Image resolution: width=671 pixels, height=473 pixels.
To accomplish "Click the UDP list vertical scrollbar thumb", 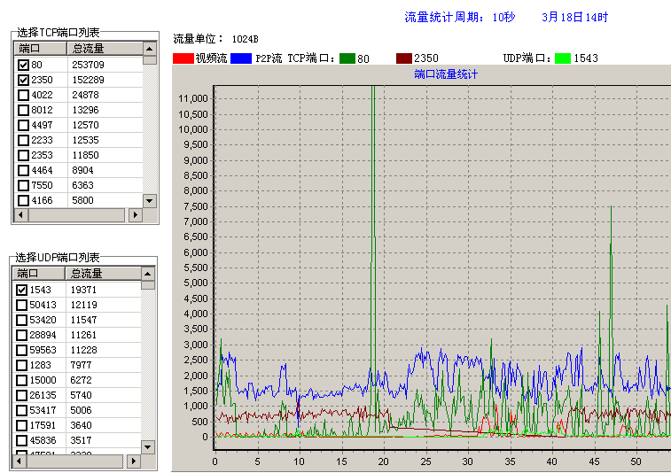I will (x=148, y=284).
